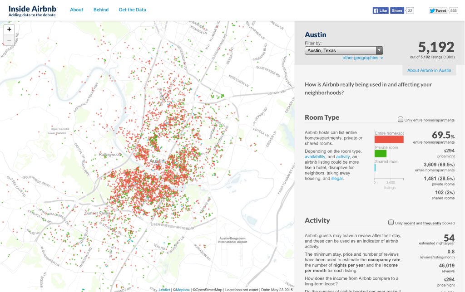The height and width of the screenshot is (292, 465).
Task: Open the About page
Action: [76, 10]
